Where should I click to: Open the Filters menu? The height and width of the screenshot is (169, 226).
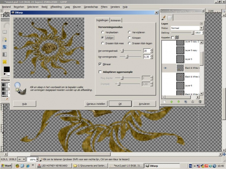pyautogui.click(x=104, y=7)
